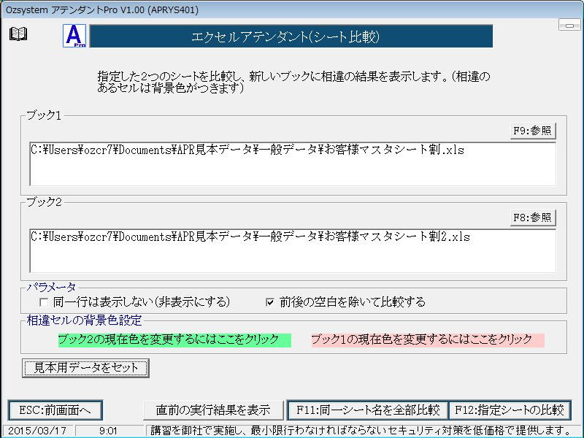The image size is (584, 438).
Task: Click the 相違セルの背景色設定 group label
Action: click(x=84, y=320)
